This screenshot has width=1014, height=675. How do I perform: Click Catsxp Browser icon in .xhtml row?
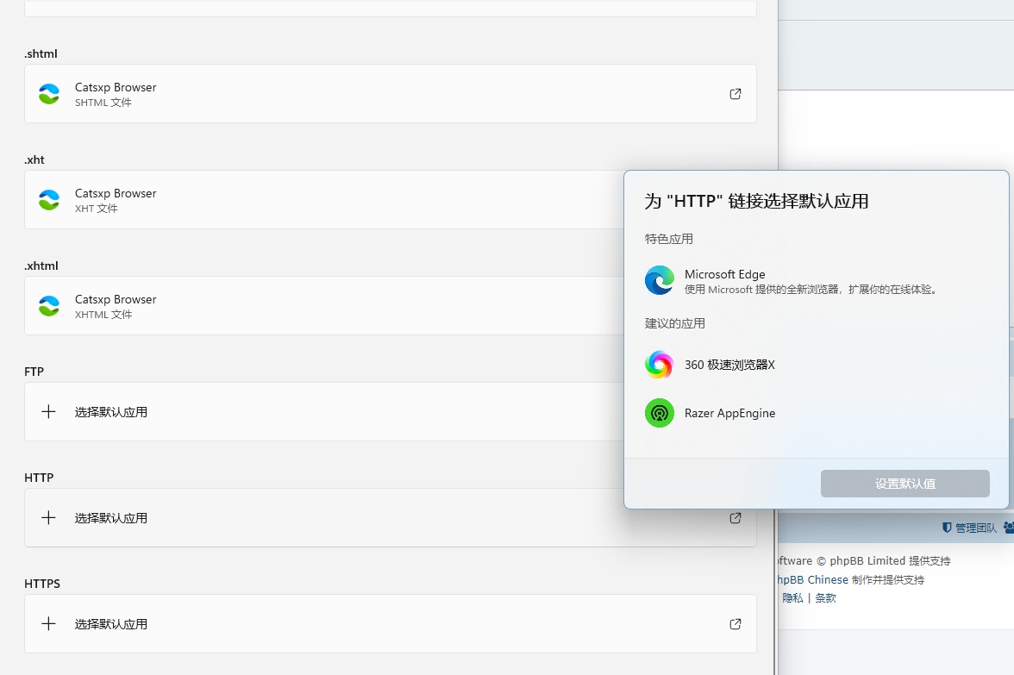[48, 306]
